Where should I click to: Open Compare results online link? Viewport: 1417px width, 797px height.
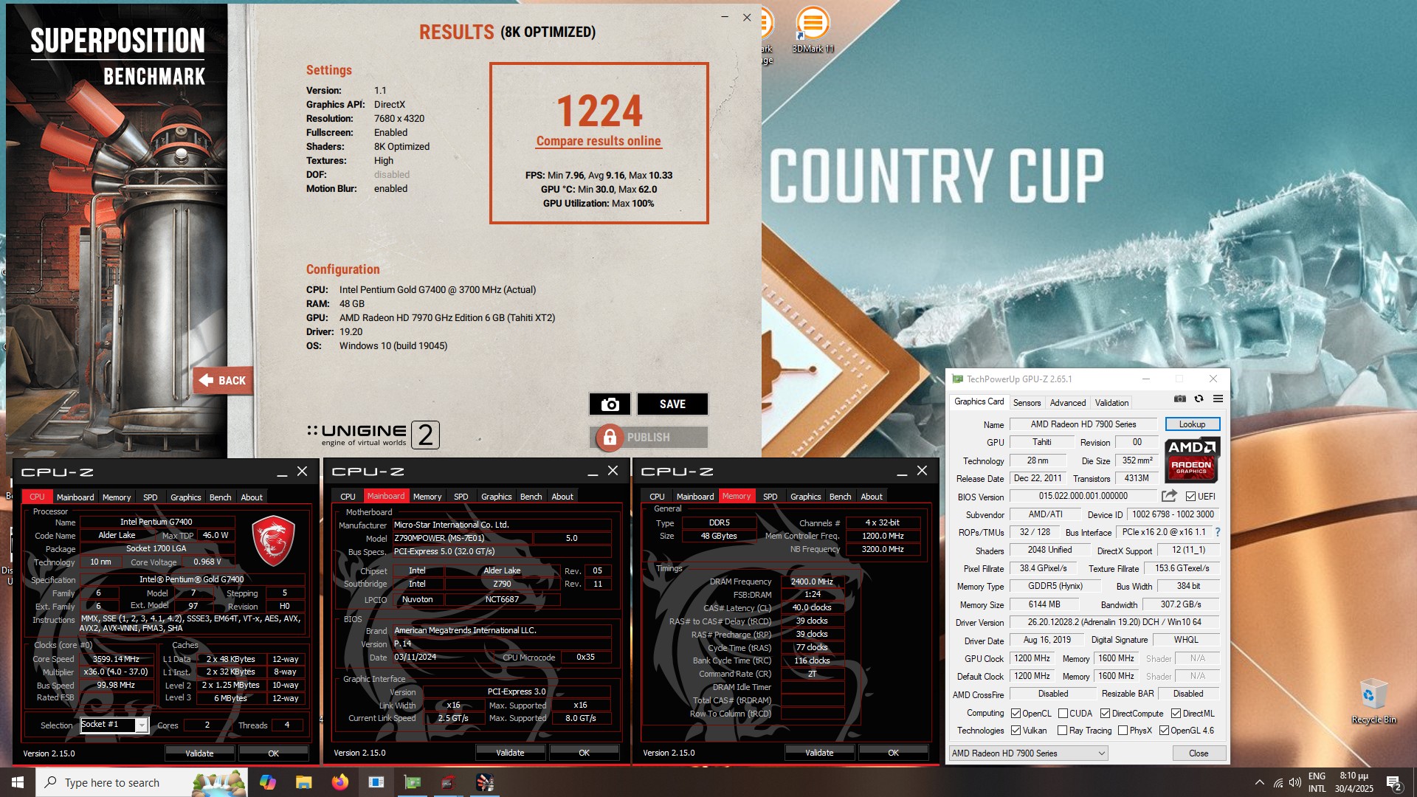click(599, 141)
